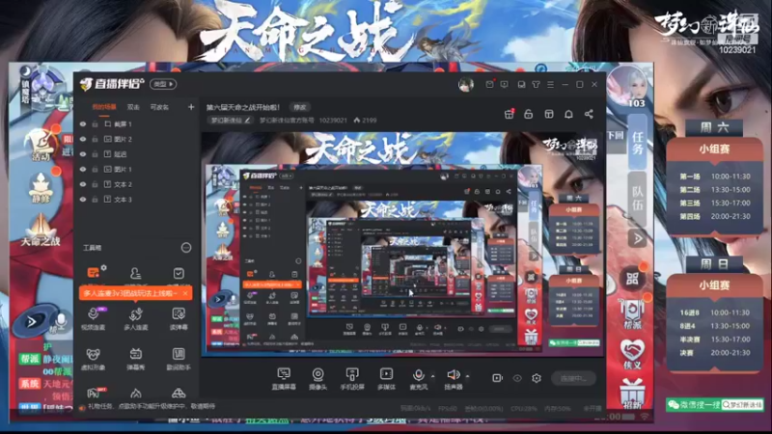Switch to the third scene tab
This screenshot has height=434, width=772.
[x=159, y=107]
